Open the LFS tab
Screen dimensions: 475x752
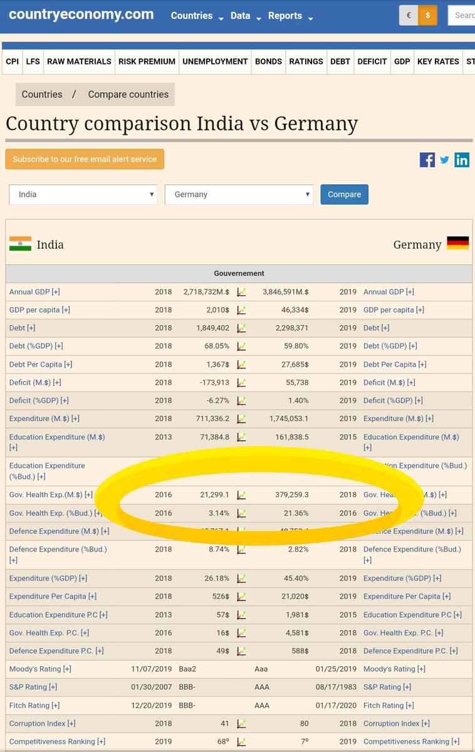[x=33, y=61]
